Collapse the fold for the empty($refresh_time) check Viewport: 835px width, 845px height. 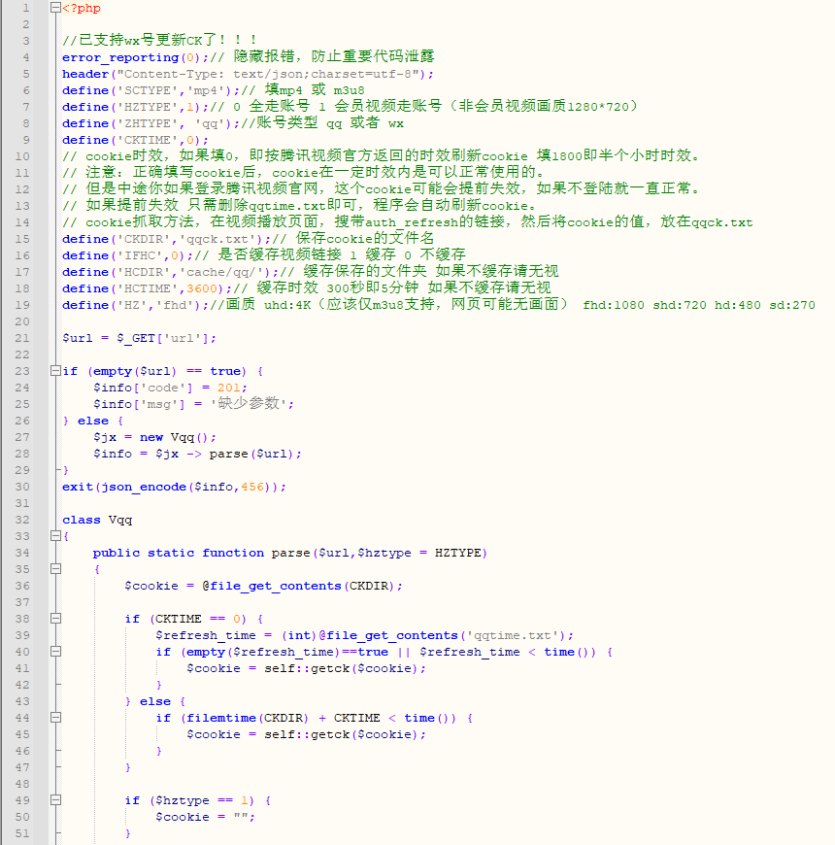pyautogui.click(x=55, y=651)
